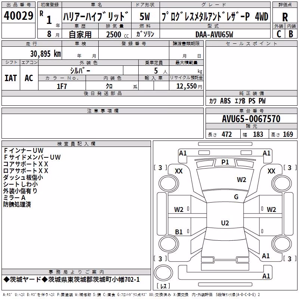
Task: Click P1 mark on diagram hood
Action: [x=225, y=162]
